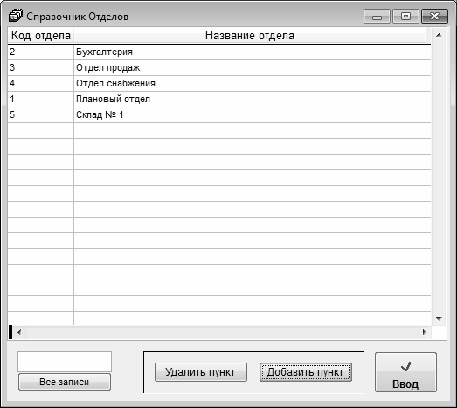Click the horizontal scrollbar right arrow
This screenshot has width=457, height=408.
[425, 332]
